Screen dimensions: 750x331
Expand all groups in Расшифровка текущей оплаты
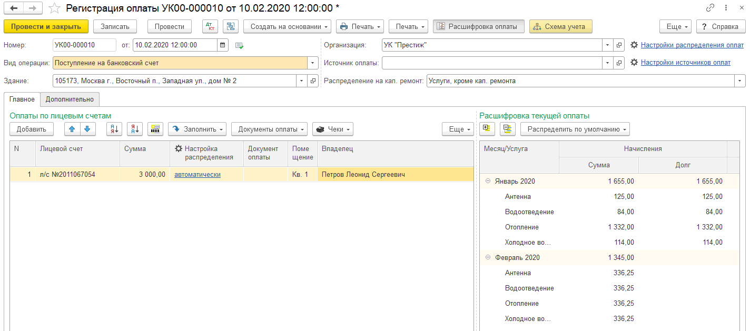point(487,129)
